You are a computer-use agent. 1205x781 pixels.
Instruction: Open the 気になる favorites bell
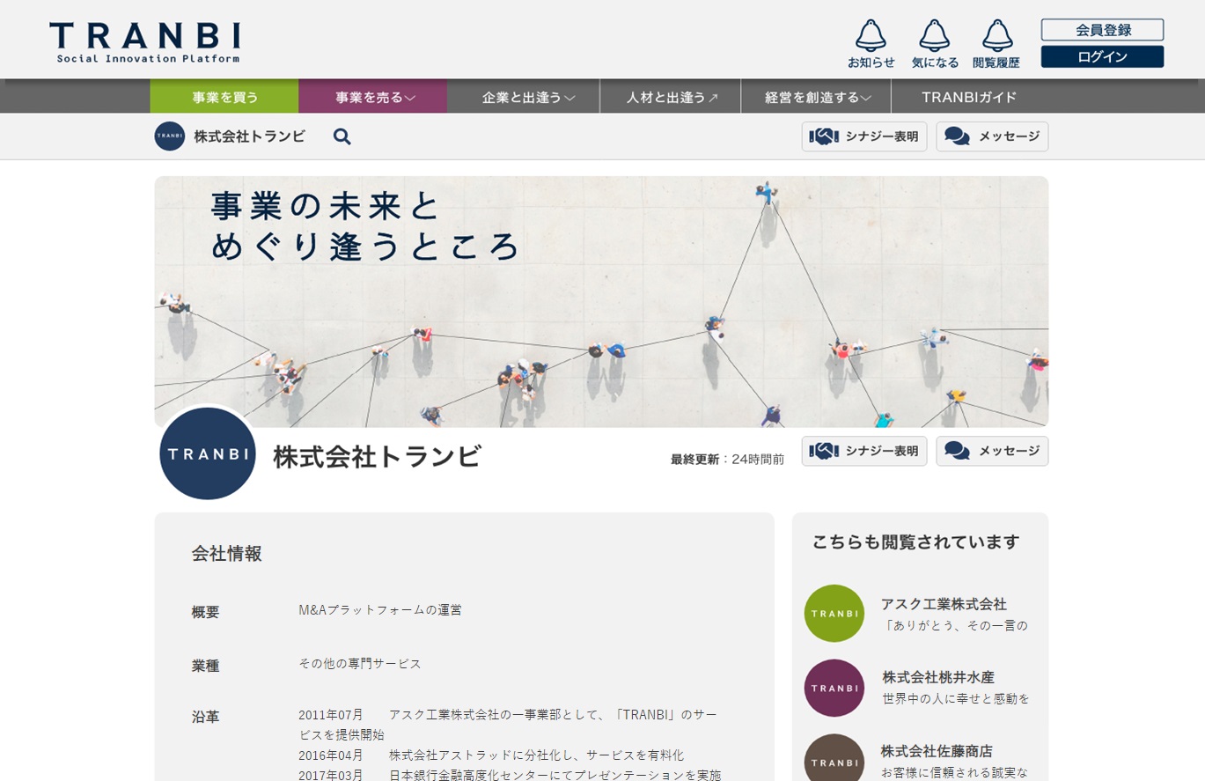click(935, 44)
